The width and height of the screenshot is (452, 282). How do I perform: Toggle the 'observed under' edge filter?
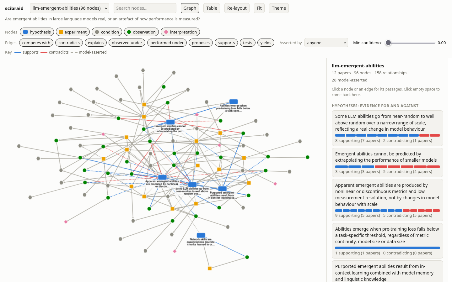click(x=127, y=43)
